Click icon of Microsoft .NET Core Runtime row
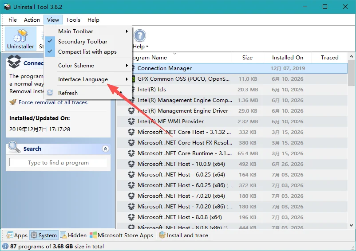The image size is (356, 251). pyautogui.click(x=131, y=153)
